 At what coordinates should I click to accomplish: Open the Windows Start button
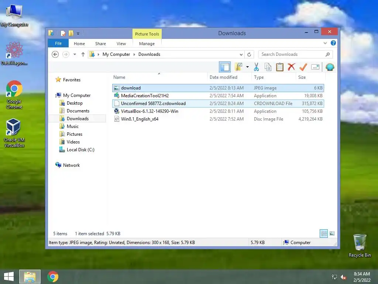point(9,277)
